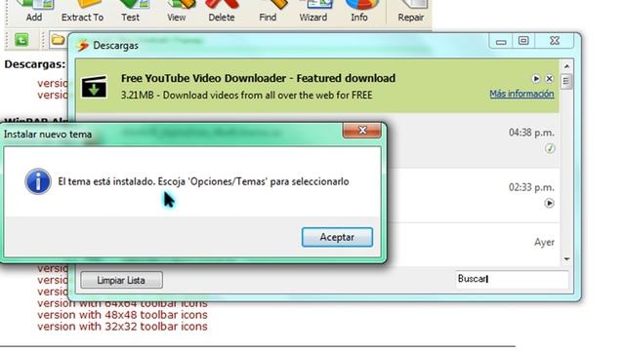Click the Descargas list scroll up arrow
This screenshot has width=625, height=351.
tap(566, 66)
